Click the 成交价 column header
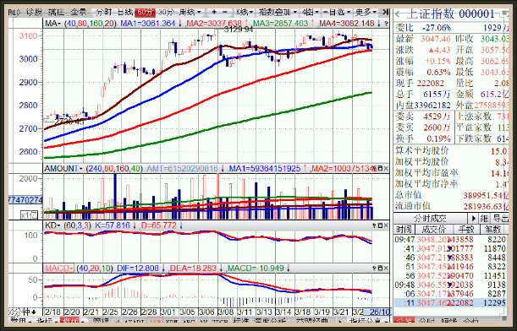 (x=434, y=229)
